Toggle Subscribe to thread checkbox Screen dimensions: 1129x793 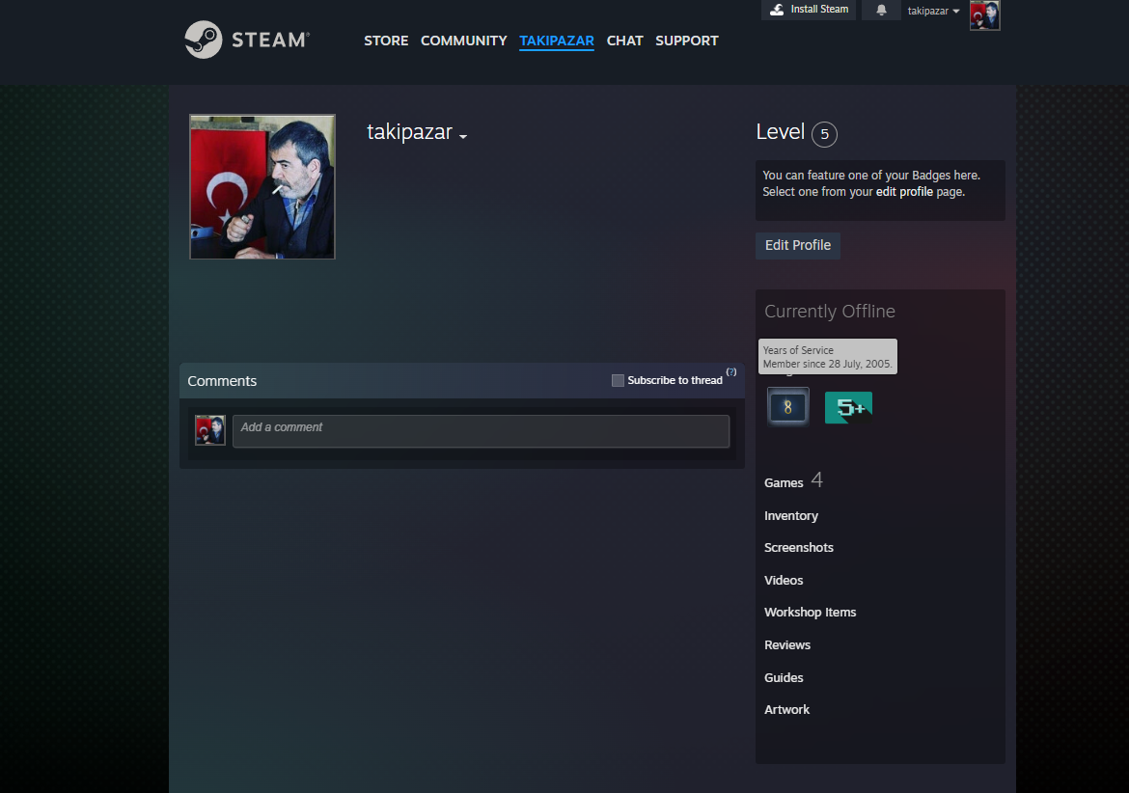point(618,381)
